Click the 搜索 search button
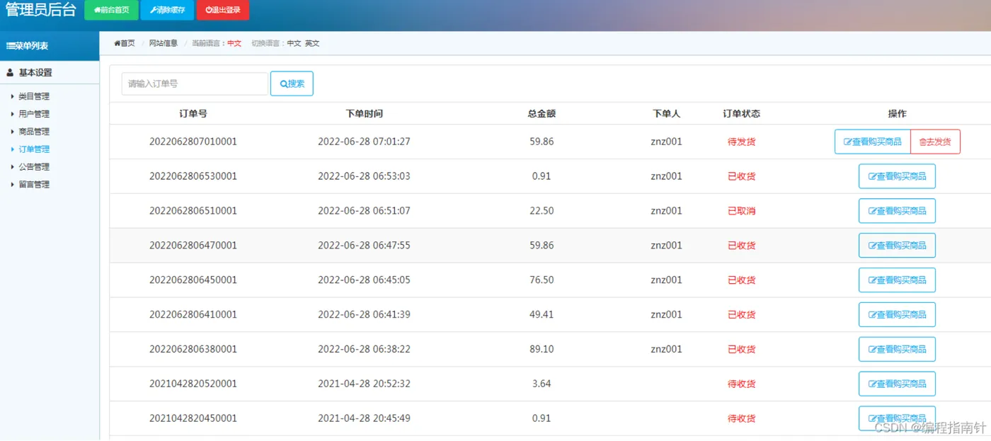 [292, 84]
